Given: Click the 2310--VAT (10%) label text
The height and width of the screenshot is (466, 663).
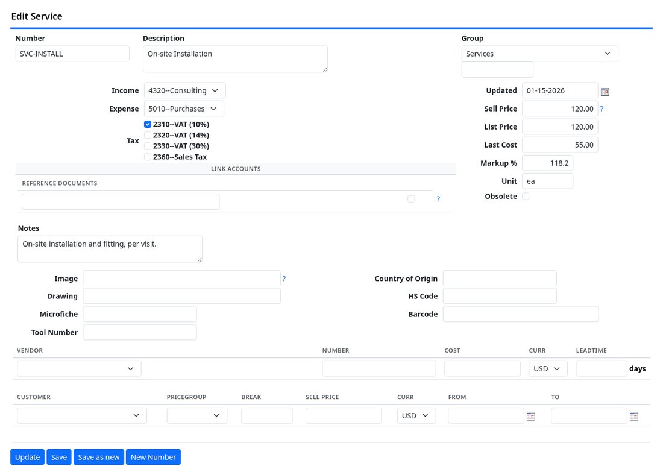Looking at the screenshot, I should [181, 124].
